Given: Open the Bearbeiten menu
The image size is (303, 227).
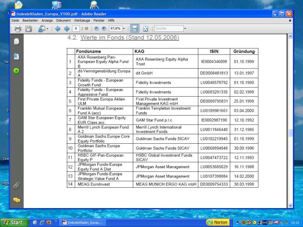Looking at the screenshot, I should (x=30, y=20).
